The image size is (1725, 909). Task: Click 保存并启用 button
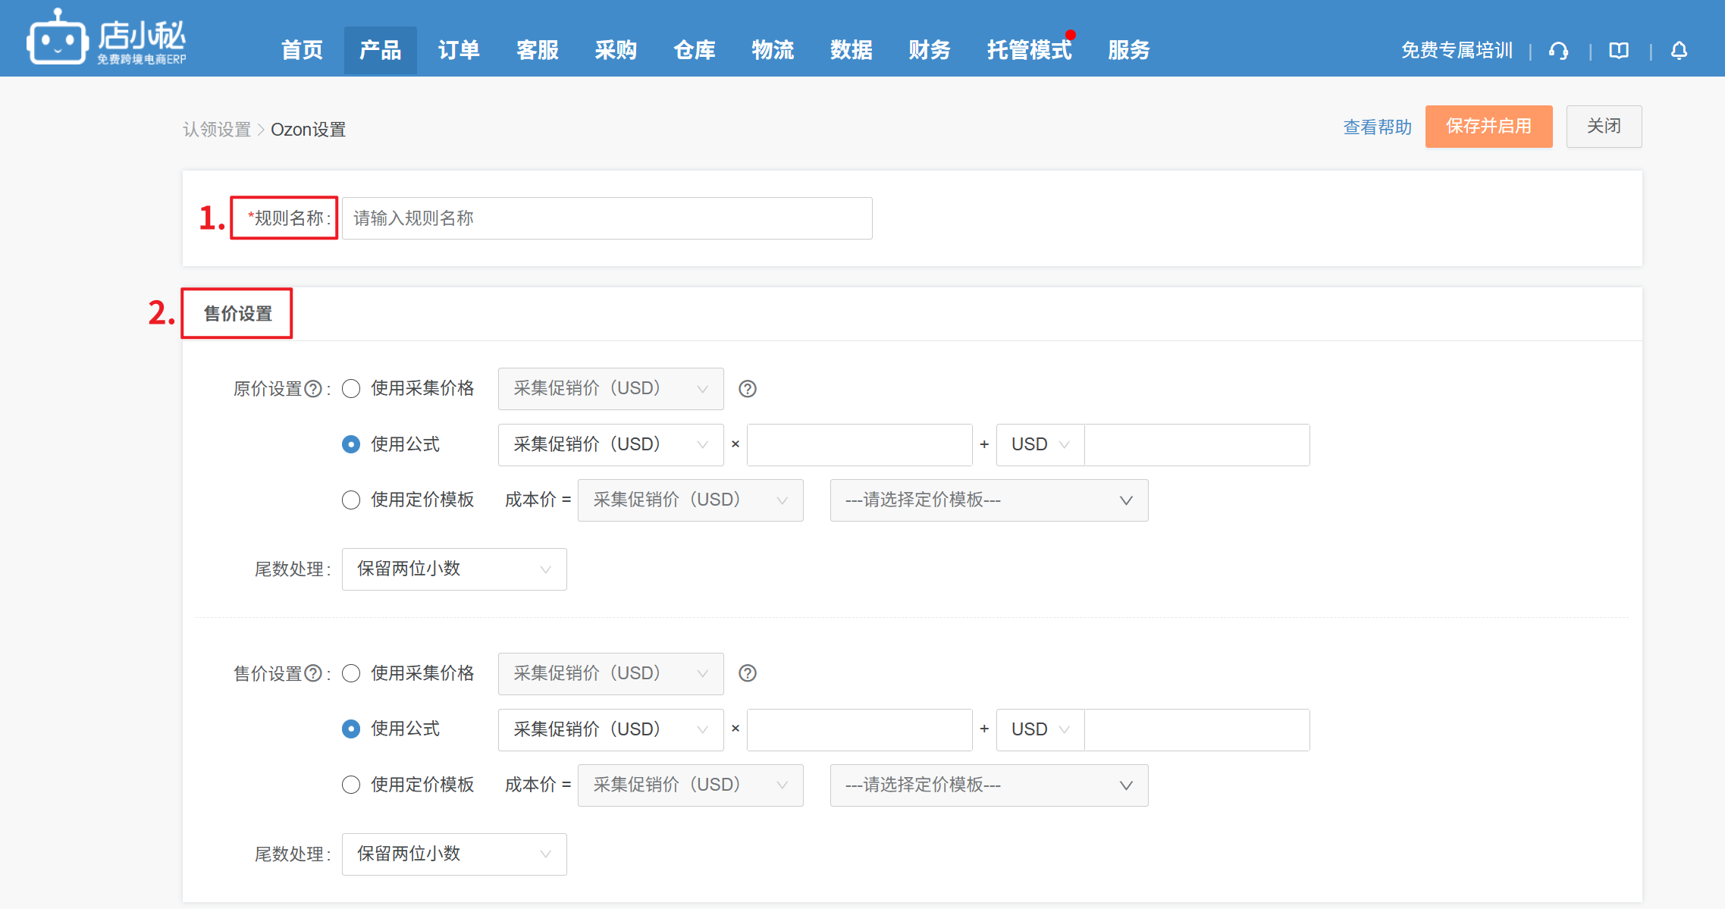point(1488,127)
